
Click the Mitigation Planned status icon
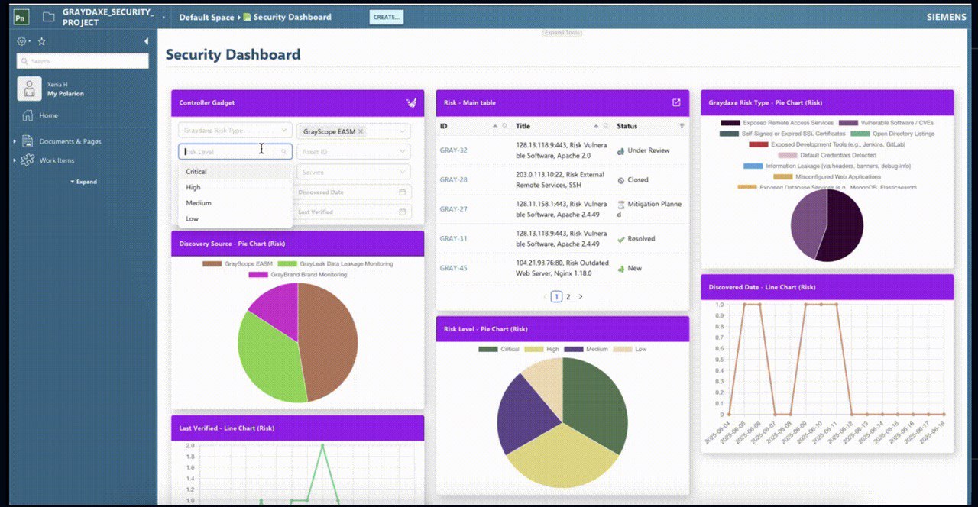620,205
